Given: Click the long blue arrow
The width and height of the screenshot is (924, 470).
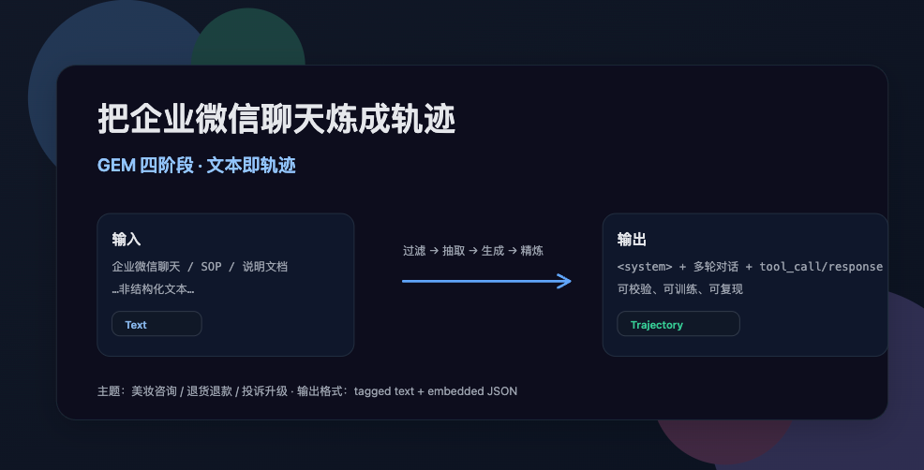Looking at the screenshot, I should [486, 282].
